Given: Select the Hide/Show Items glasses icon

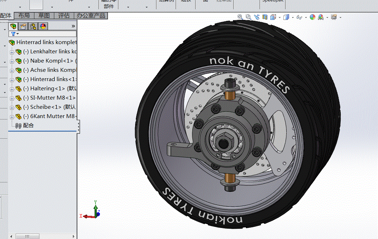Looking at the screenshot, I should (x=299, y=17).
